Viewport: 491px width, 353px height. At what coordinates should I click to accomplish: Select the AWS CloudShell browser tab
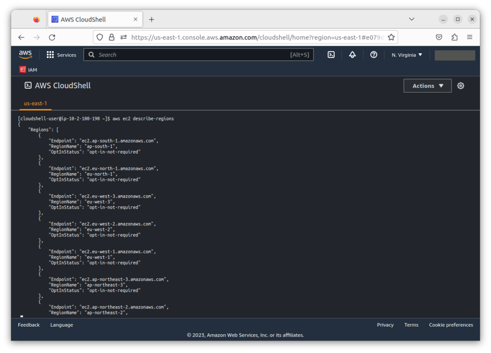click(95, 19)
